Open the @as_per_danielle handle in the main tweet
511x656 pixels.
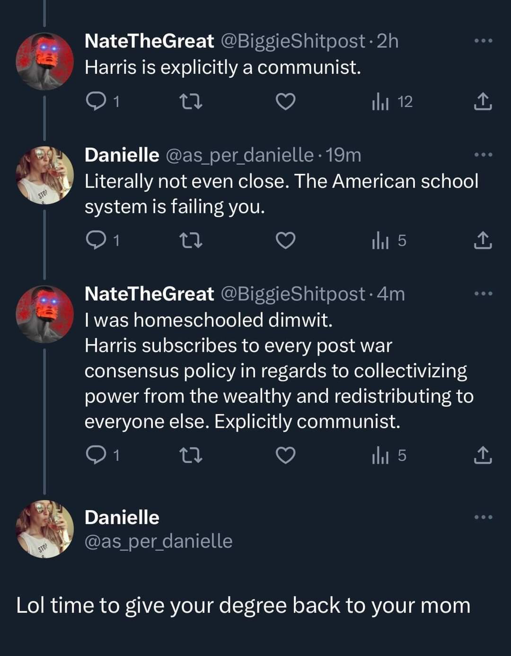[x=159, y=541]
